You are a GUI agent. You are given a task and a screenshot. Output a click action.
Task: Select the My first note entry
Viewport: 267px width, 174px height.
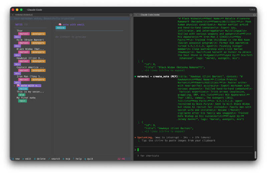26,98
